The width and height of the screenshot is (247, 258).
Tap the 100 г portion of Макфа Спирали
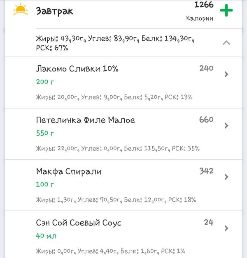click(x=45, y=184)
